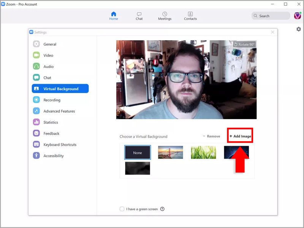Viewport: 304px width, 228px height.
Task: Click the settings gear icon
Action: coord(299,29)
